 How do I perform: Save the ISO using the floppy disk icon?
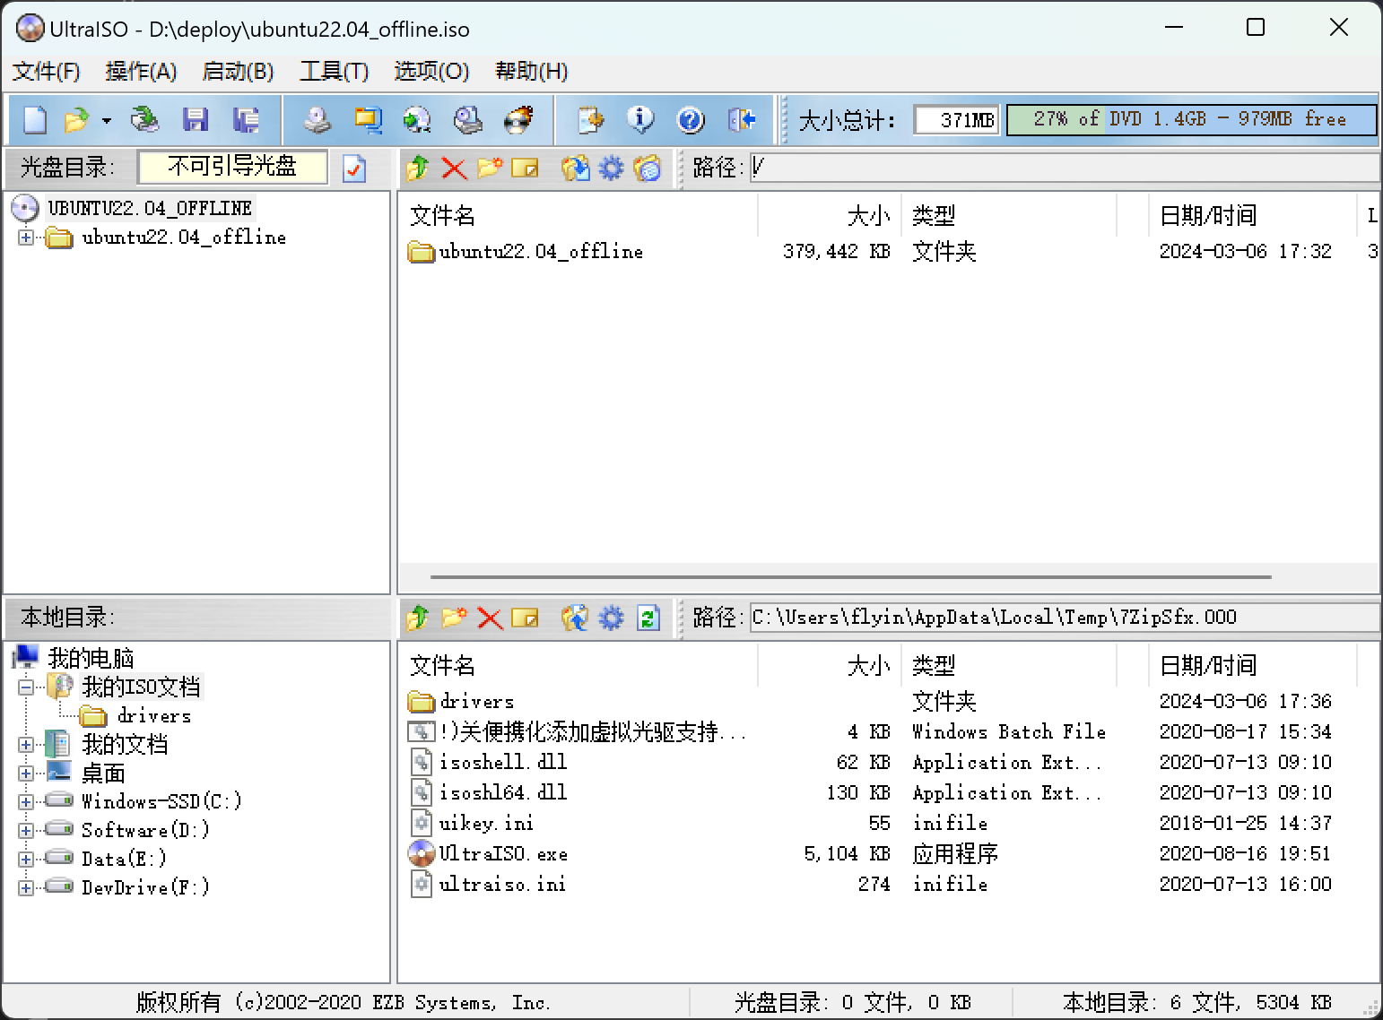click(195, 119)
